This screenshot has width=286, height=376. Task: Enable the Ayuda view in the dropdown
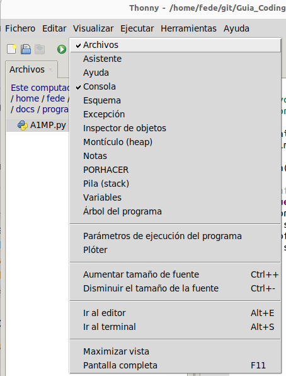pos(175,73)
